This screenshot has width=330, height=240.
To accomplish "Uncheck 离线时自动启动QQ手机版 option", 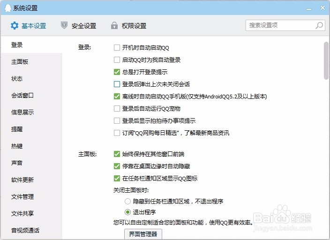I will click(x=117, y=97).
